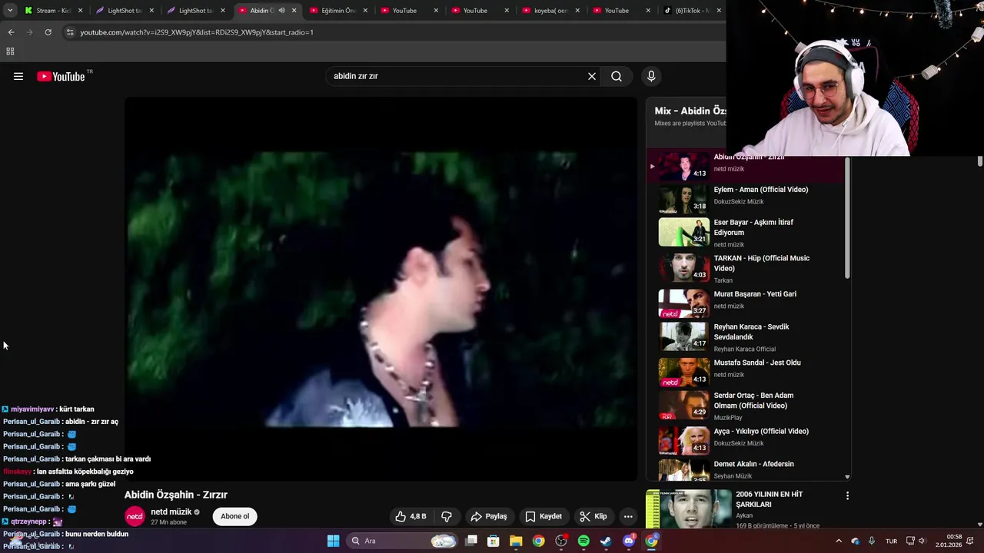Open Task View on the taskbar
Image resolution: width=984 pixels, height=553 pixels.
tap(471, 541)
